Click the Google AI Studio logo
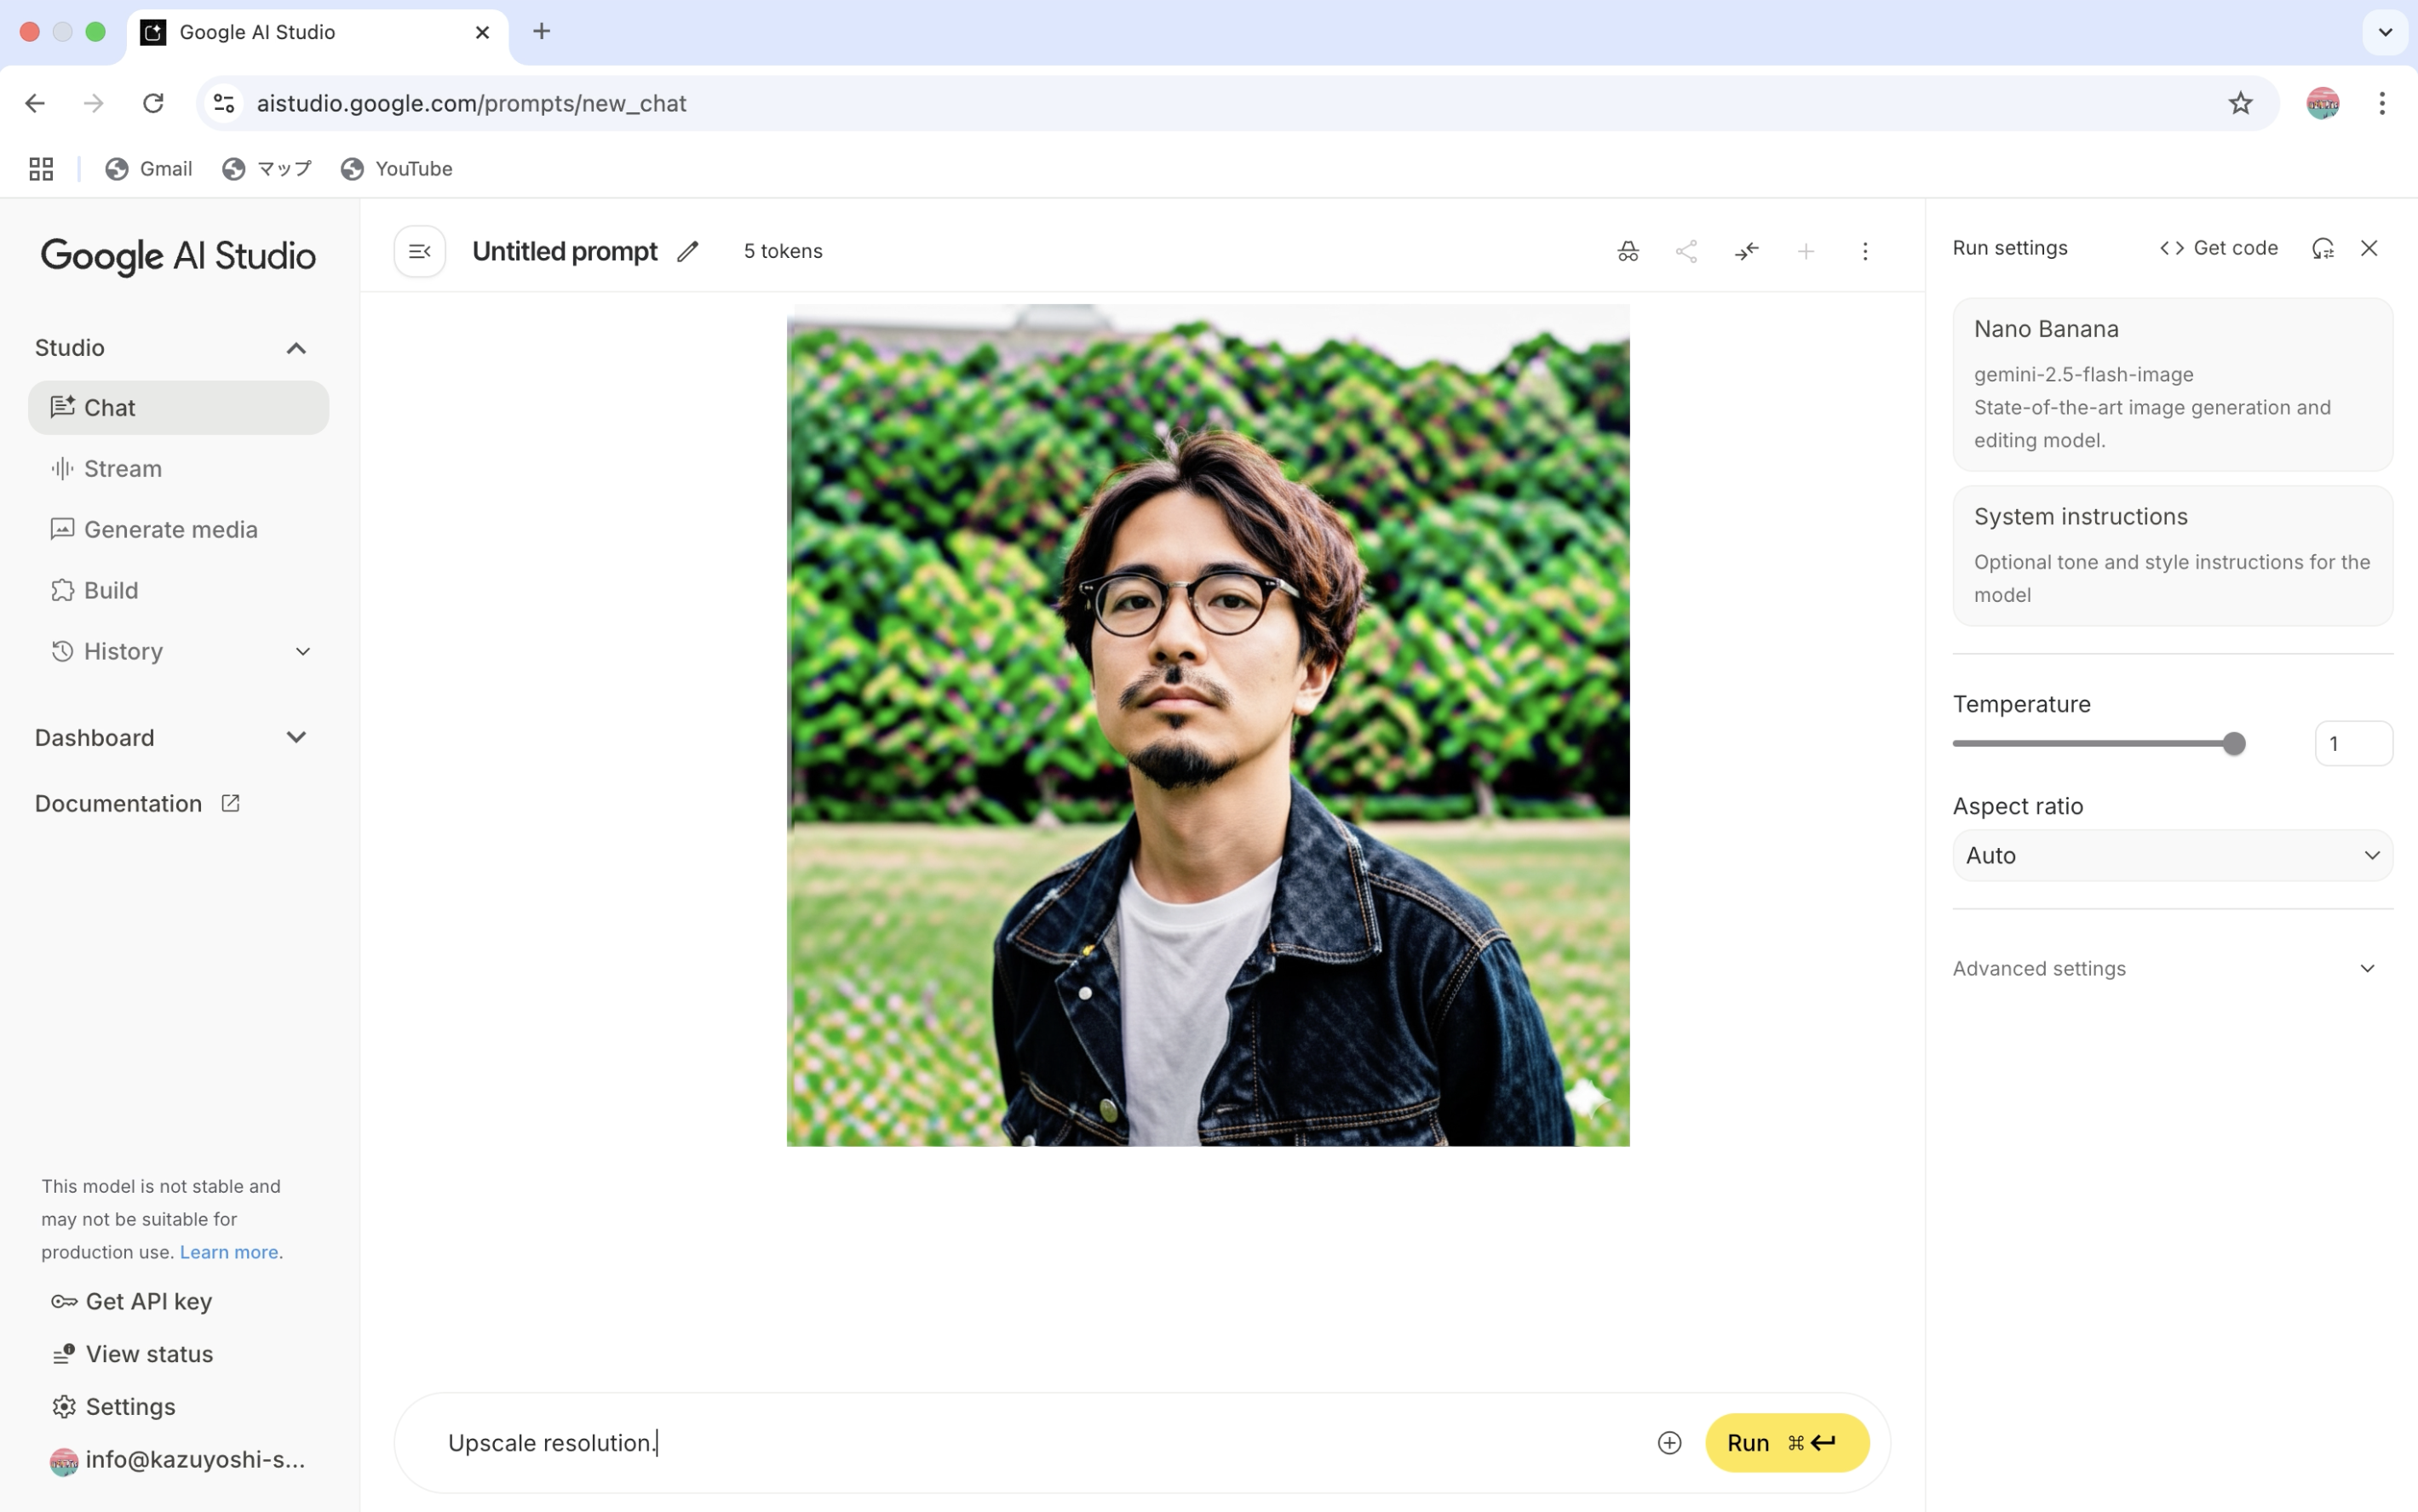Screen dimensions: 2418x1512 178,256
